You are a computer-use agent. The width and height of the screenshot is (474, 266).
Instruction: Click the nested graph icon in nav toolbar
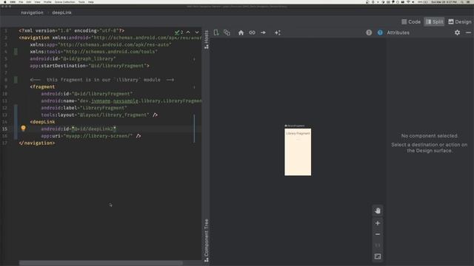pos(227,33)
